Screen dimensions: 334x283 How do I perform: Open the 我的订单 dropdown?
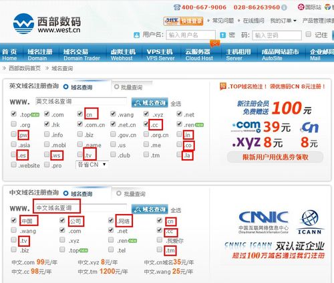pos(283,21)
